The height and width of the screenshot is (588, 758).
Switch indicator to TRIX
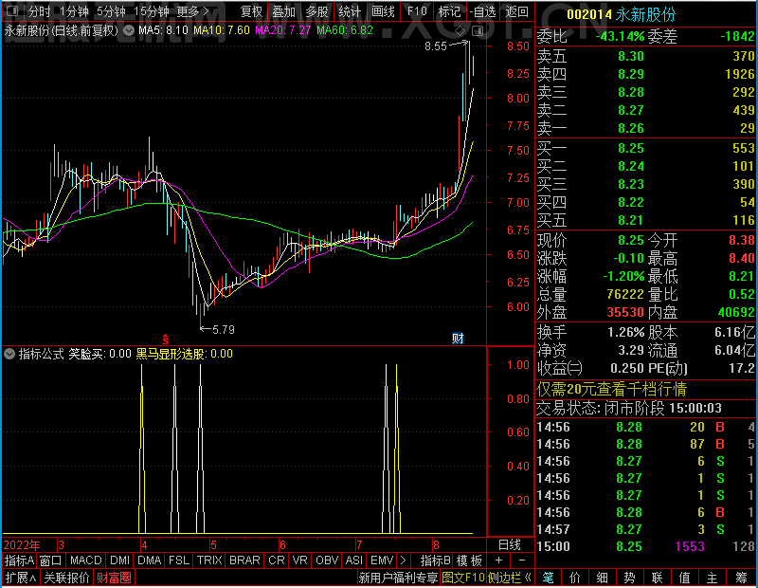coord(209,560)
